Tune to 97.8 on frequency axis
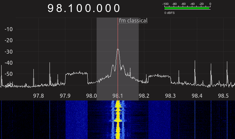235x139 pixels. [x=38, y=96]
